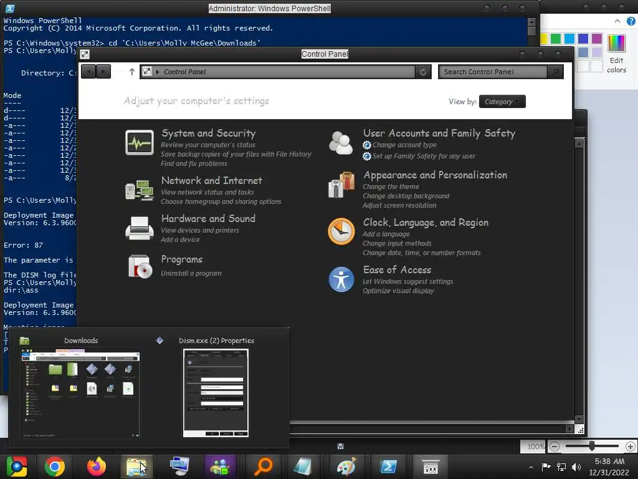The image size is (638, 479).
Task: Select the purple-magenta color swatch in Paint
Action: (596, 39)
